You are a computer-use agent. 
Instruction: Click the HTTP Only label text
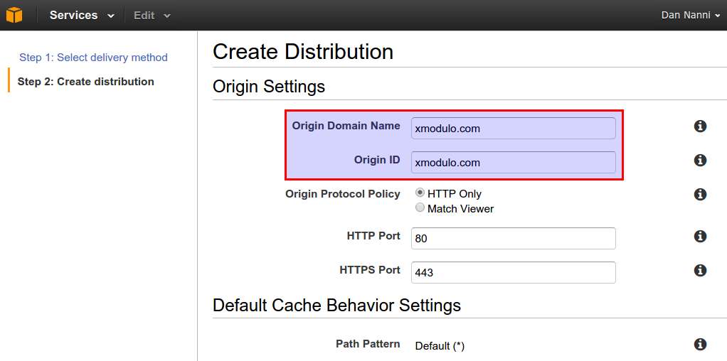point(455,194)
